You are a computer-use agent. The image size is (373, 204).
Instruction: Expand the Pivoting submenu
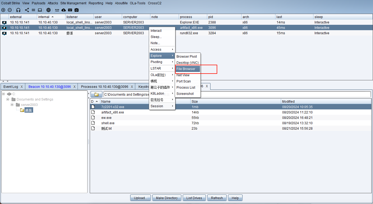[162, 62]
